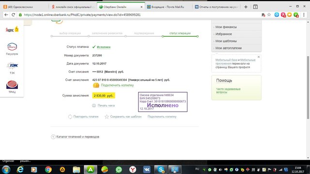Click the printer icon for Печать чека

coord(94,105)
